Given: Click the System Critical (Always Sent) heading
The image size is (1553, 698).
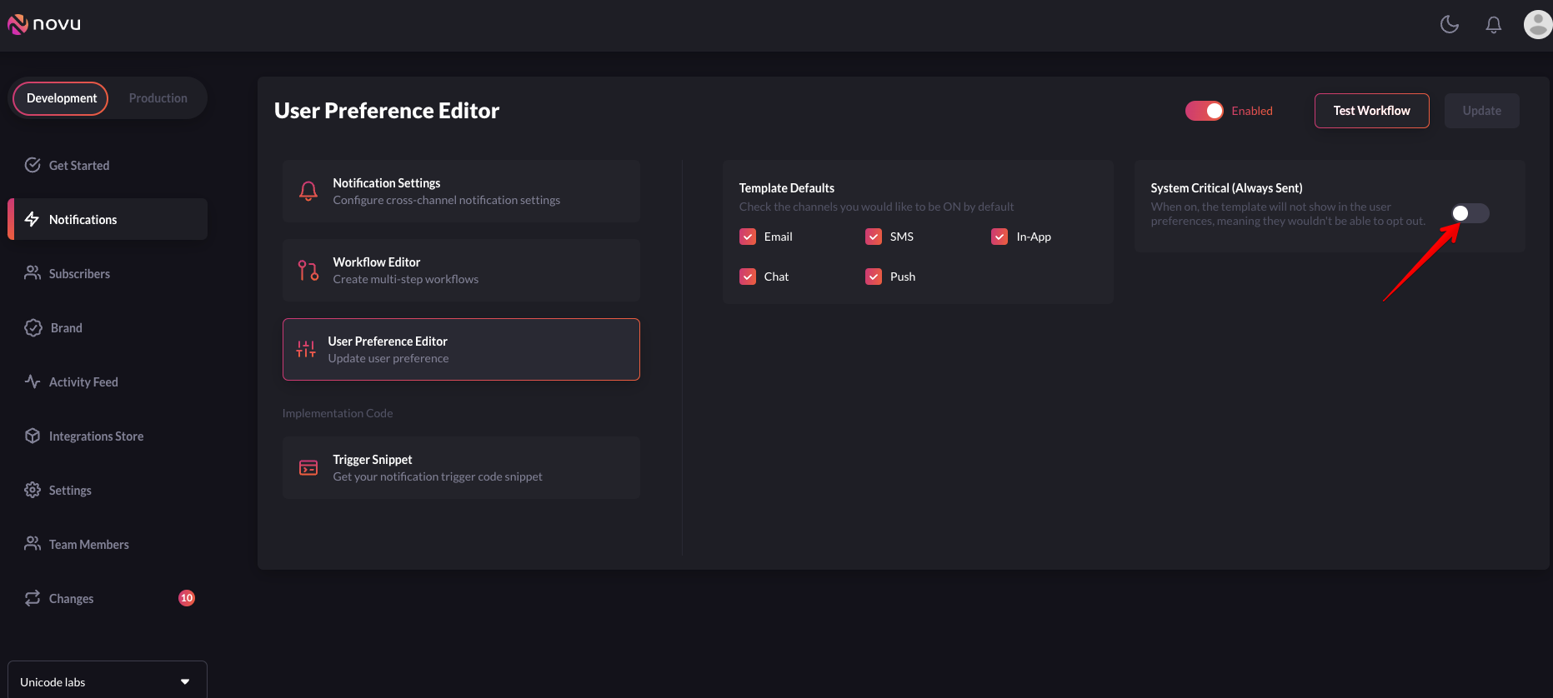Looking at the screenshot, I should (x=1226, y=188).
